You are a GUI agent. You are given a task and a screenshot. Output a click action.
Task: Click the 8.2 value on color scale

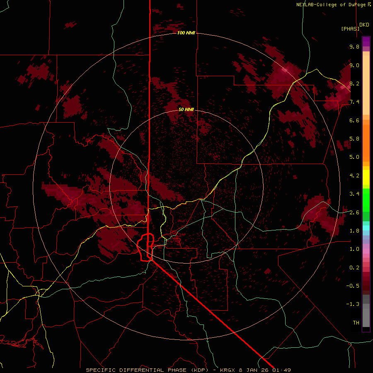point(354,83)
